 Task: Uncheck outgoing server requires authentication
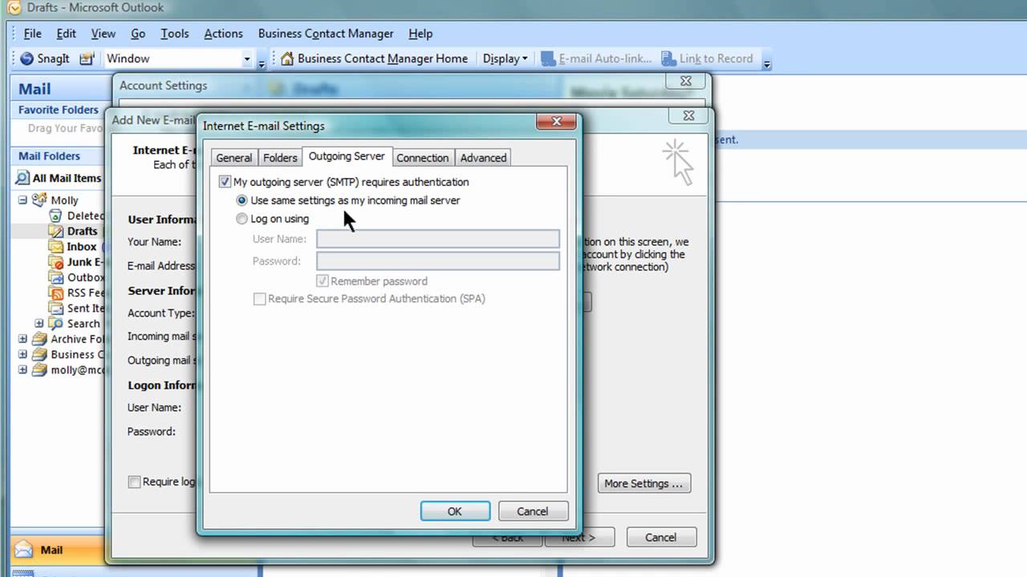pyautogui.click(x=225, y=182)
